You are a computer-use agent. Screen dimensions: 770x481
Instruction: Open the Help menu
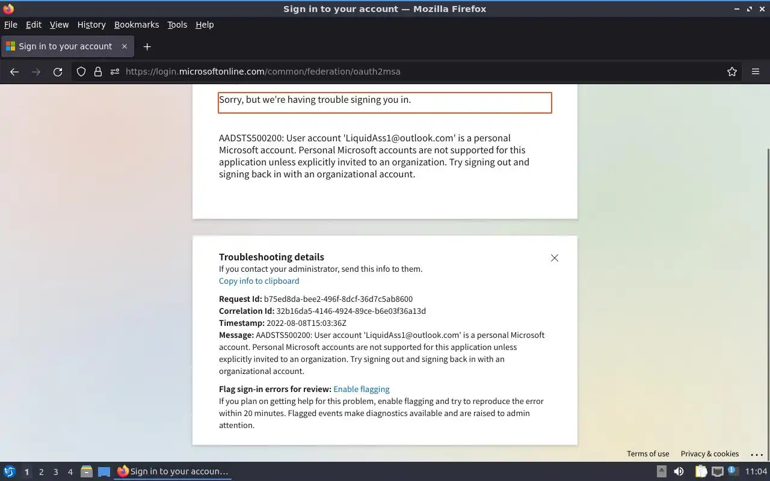coord(205,25)
